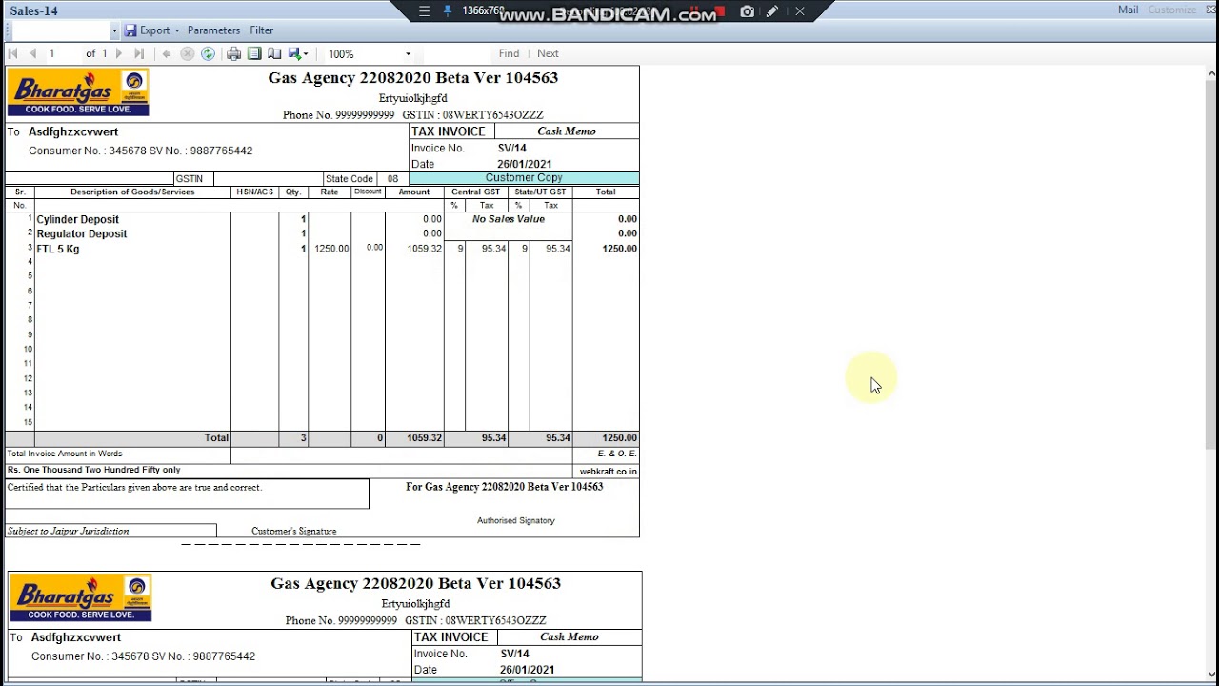Select the 'Cylinder Deposit' item row text
Image resolution: width=1219 pixels, height=686 pixels.
point(78,219)
